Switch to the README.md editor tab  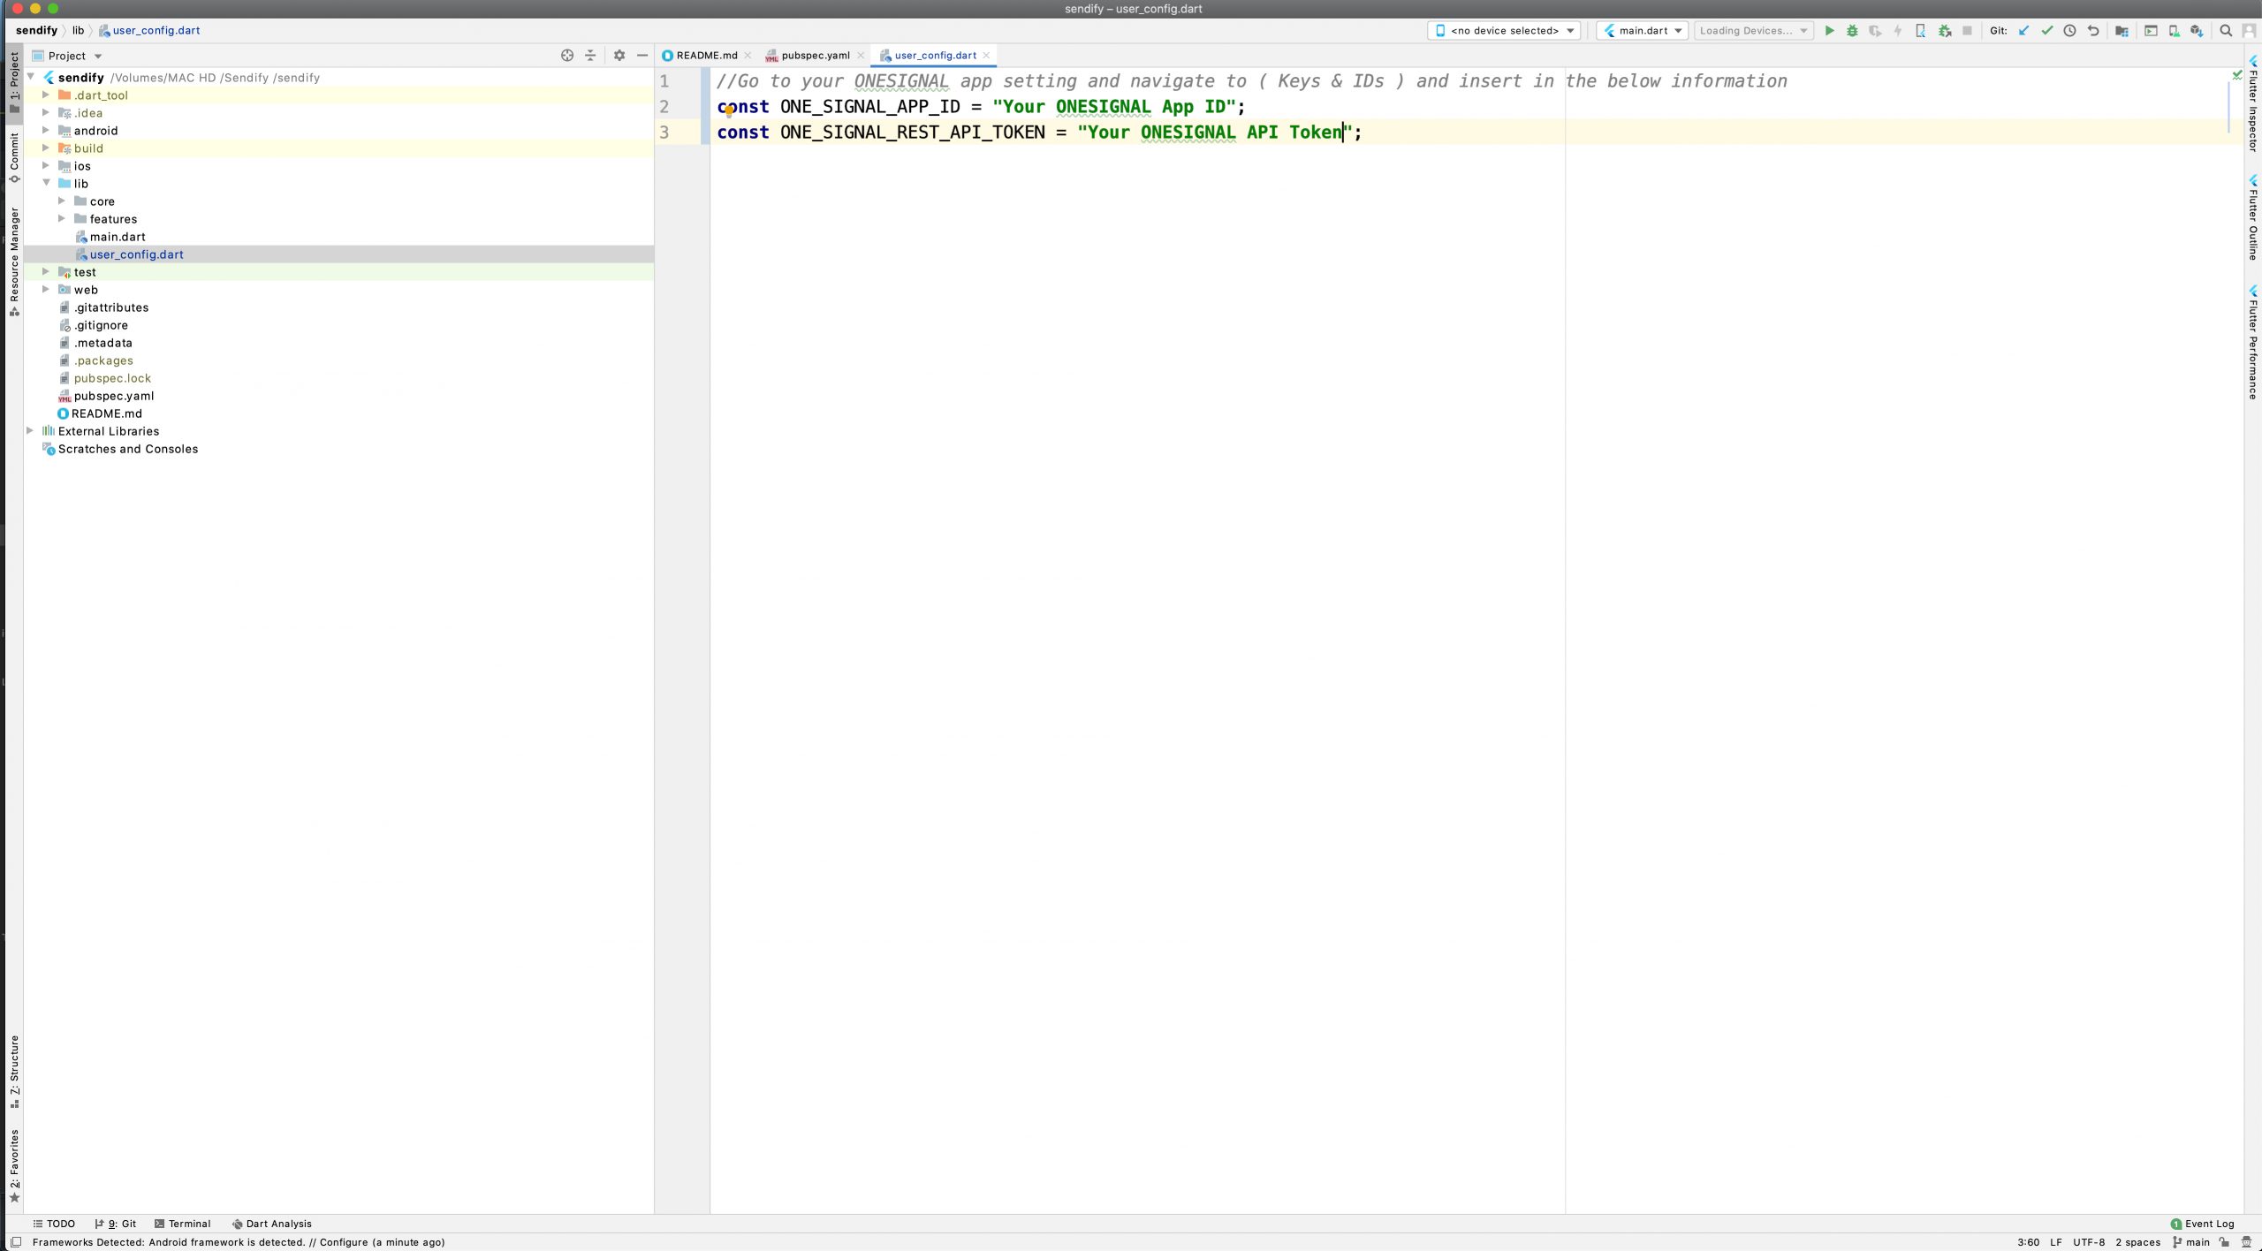(x=705, y=55)
